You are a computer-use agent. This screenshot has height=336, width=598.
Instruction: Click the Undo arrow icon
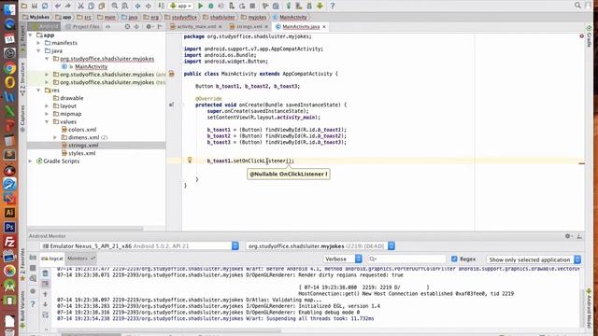[x=58, y=6]
